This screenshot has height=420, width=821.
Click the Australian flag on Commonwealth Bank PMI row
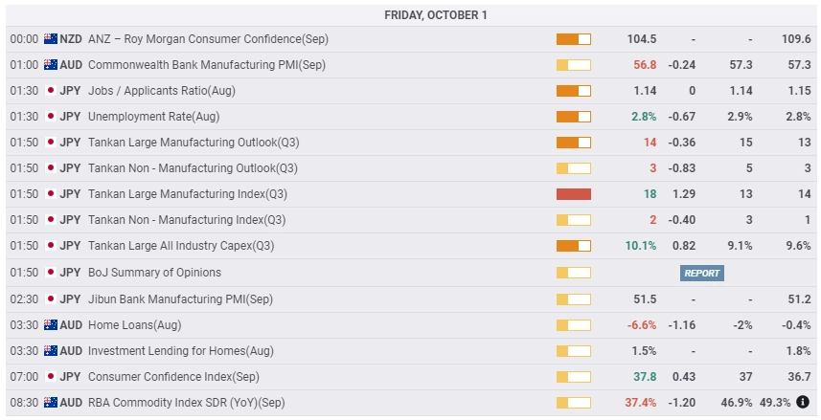coord(51,65)
